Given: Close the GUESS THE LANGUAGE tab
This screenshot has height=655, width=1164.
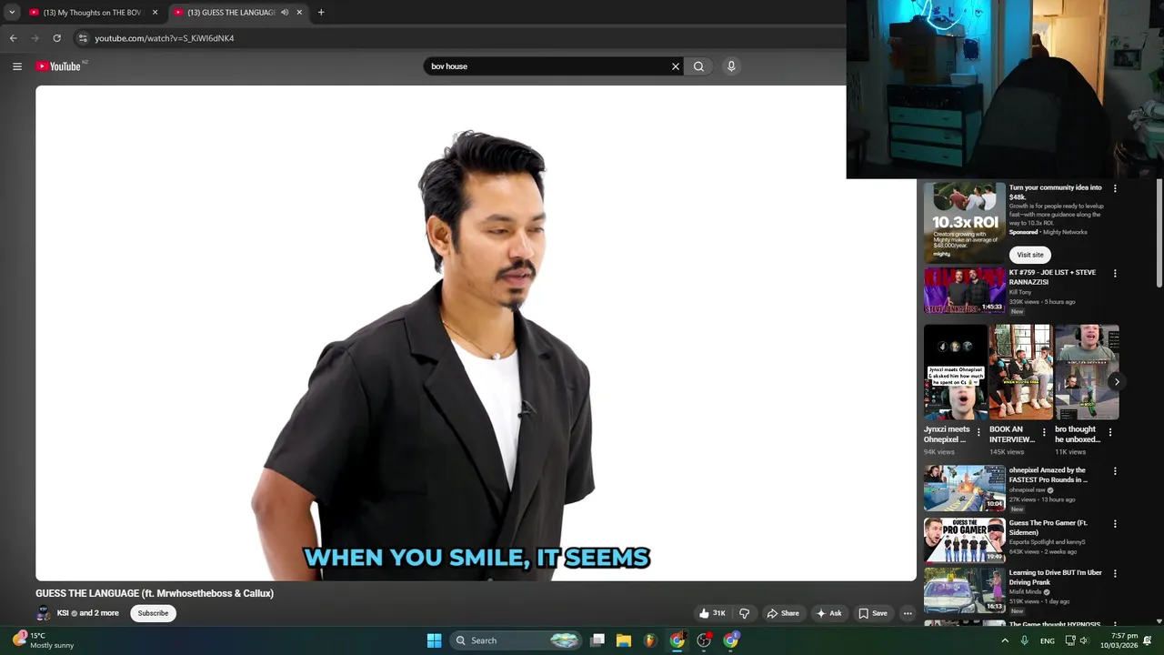Looking at the screenshot, I should [x=299, y=13].
